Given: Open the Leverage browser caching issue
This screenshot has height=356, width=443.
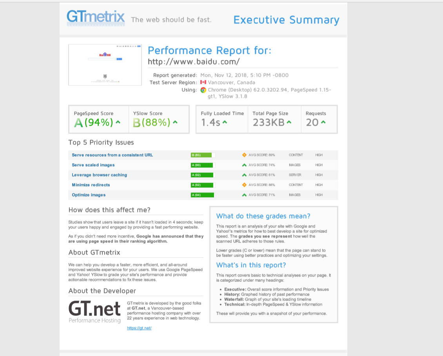Looking at the screenshot, I should 100,175.
